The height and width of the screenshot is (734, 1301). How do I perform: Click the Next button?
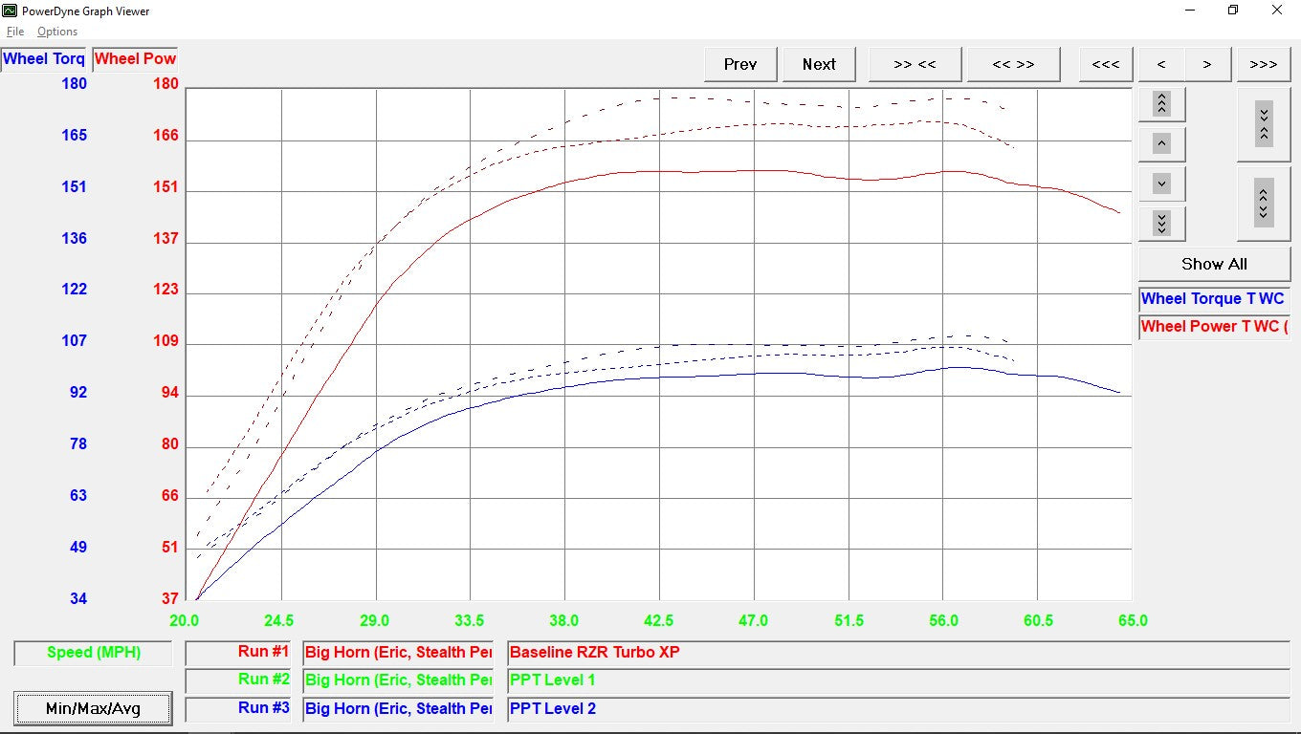coord(819,64)
